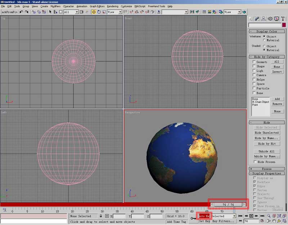The width and height of the screenshot is (288, 225).
Task: Enable the Camera hide category checkbox
Action: (x=254, y=75)
